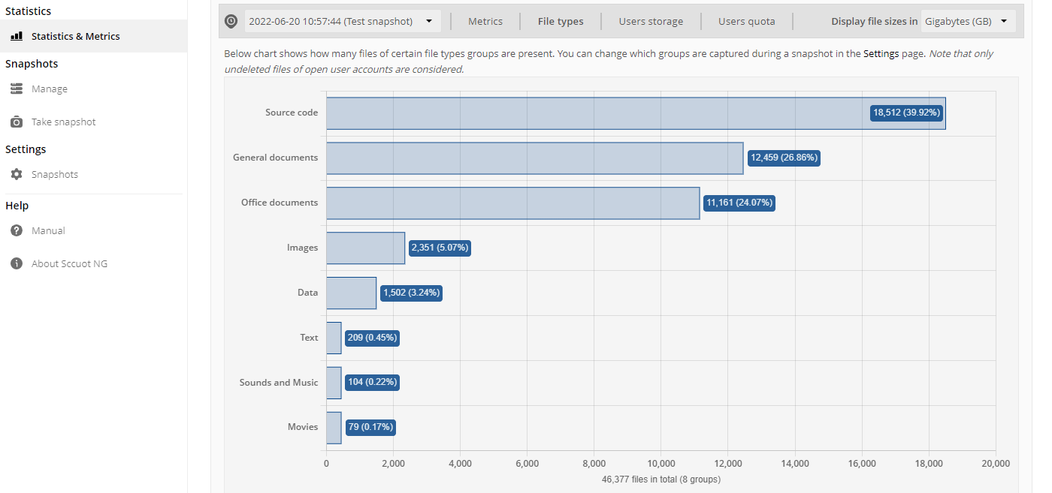
Task: Click the Images bar in the chart
Action: pos(365,248)
